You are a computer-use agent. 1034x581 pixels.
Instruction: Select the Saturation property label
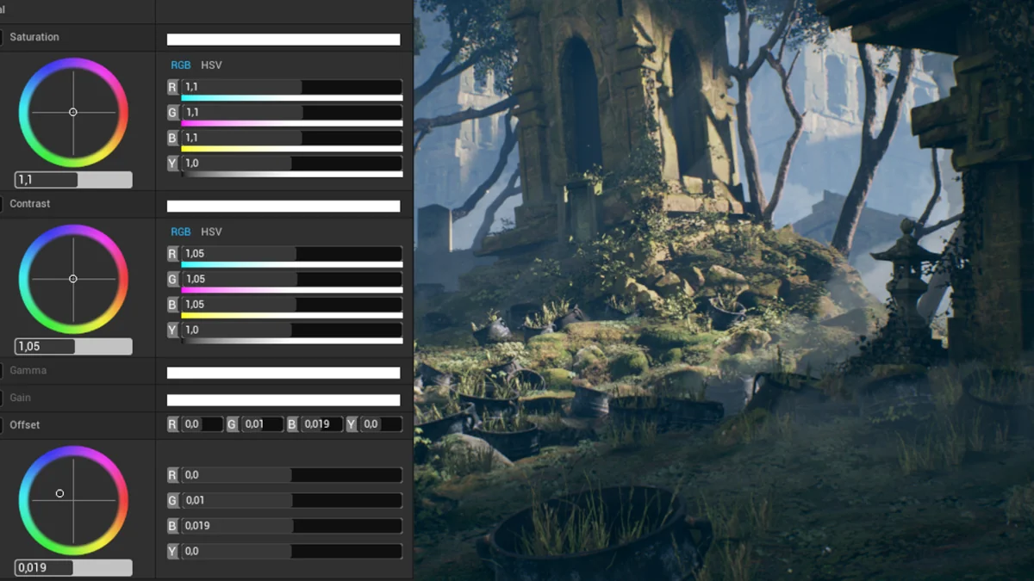pyautogui.click(x=34, y=37)
